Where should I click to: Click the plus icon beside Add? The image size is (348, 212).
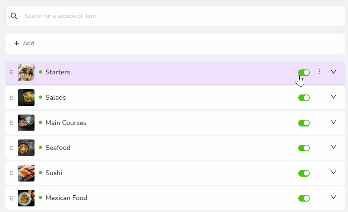tap(17, 43)
